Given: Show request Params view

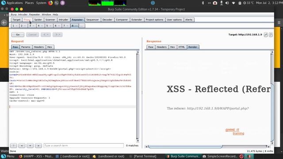Looking at the screenshot, I should click(x=26, y=47).
